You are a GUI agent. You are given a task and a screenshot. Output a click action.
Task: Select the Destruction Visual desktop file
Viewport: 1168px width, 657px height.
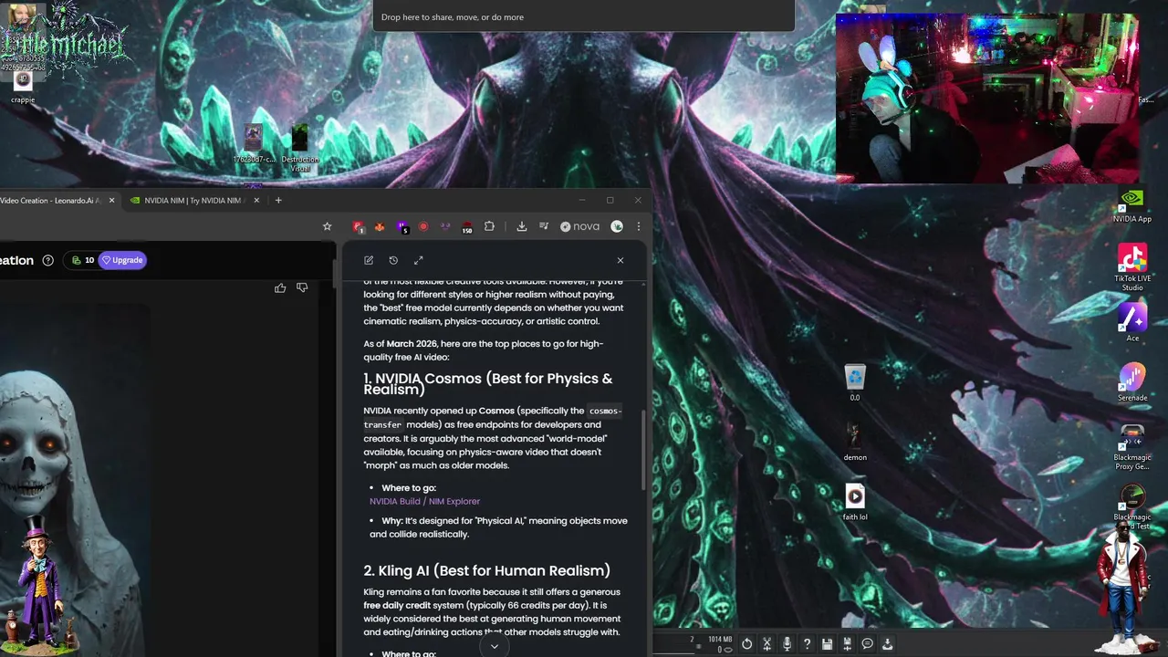pyautogui.click(x=299, y=149)
